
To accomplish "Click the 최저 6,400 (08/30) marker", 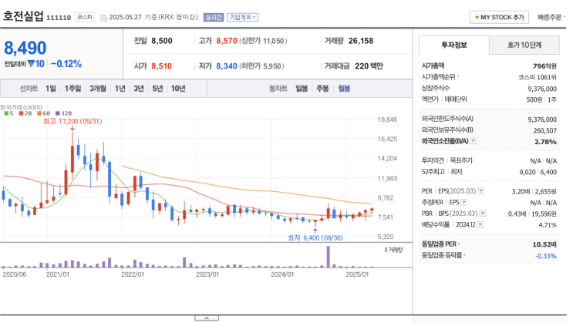I will pos(315,238).
